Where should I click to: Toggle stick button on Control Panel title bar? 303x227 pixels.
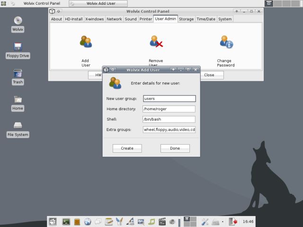point(59,11)
